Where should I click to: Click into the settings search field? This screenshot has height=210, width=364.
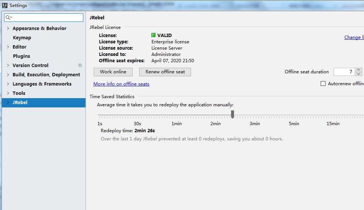(44, 17)
